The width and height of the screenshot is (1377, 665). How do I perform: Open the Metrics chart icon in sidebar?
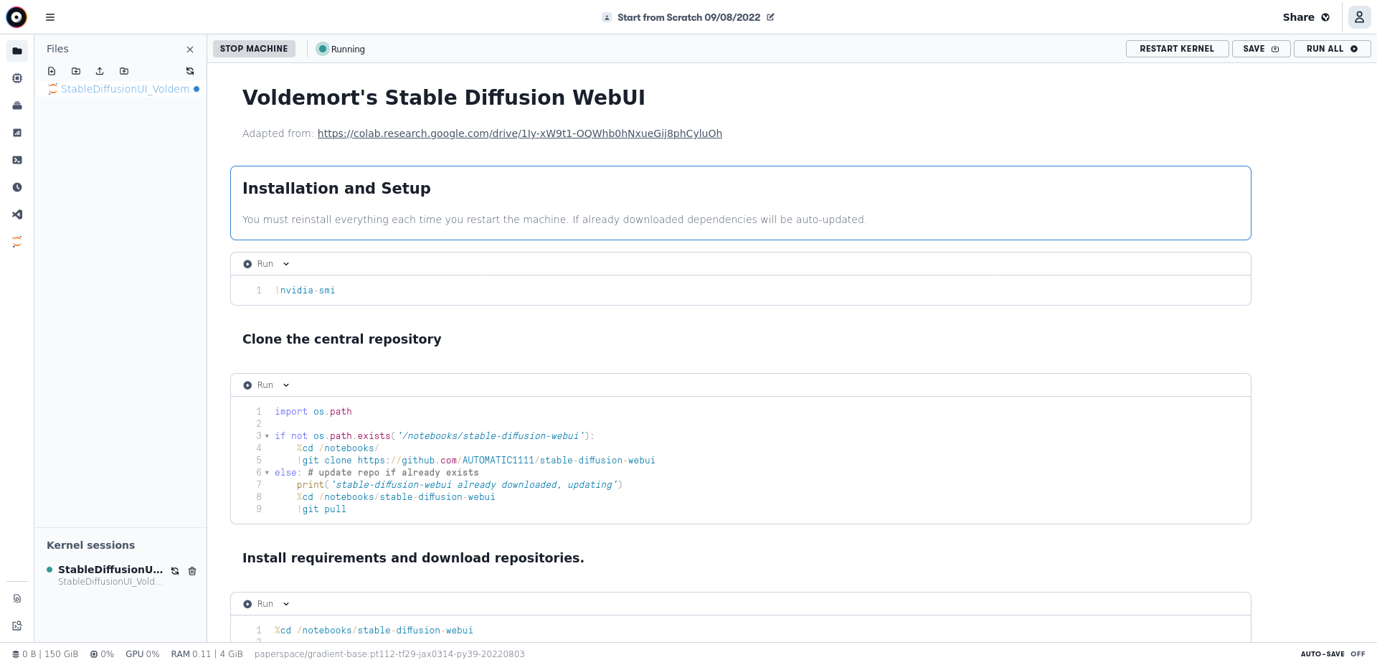point(17,133)
